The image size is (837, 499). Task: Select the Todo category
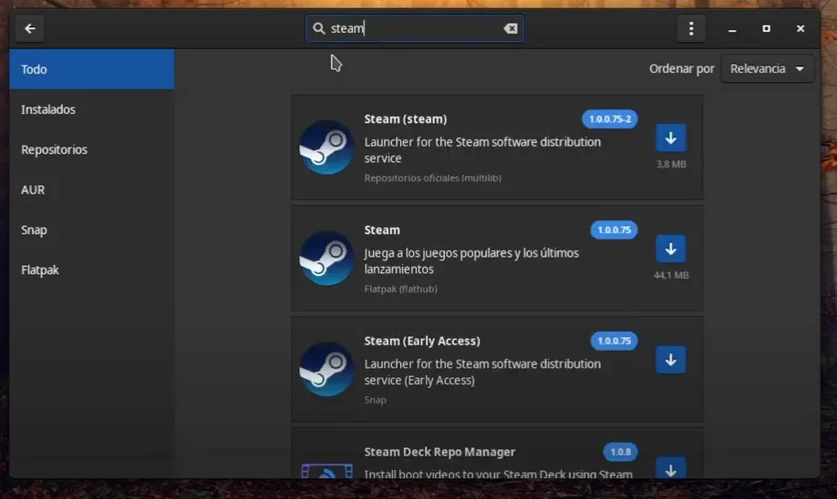point(92,69)
